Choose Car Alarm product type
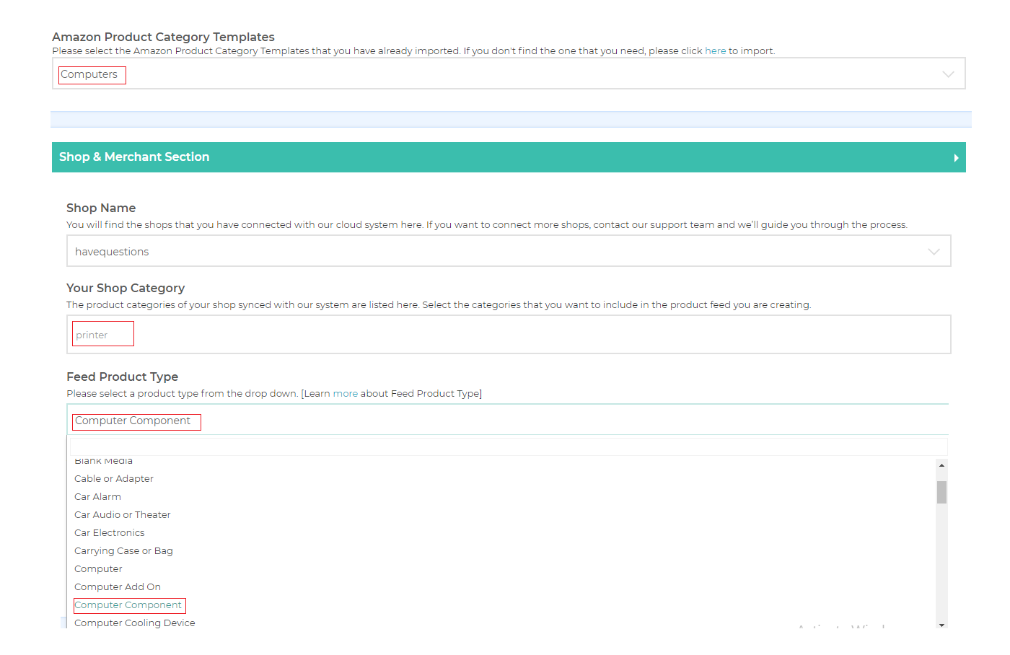The height and width of the screenshot is (655, 1010). [97, 497]
